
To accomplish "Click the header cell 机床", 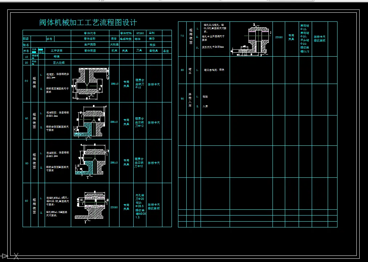I will pos(114,51).
